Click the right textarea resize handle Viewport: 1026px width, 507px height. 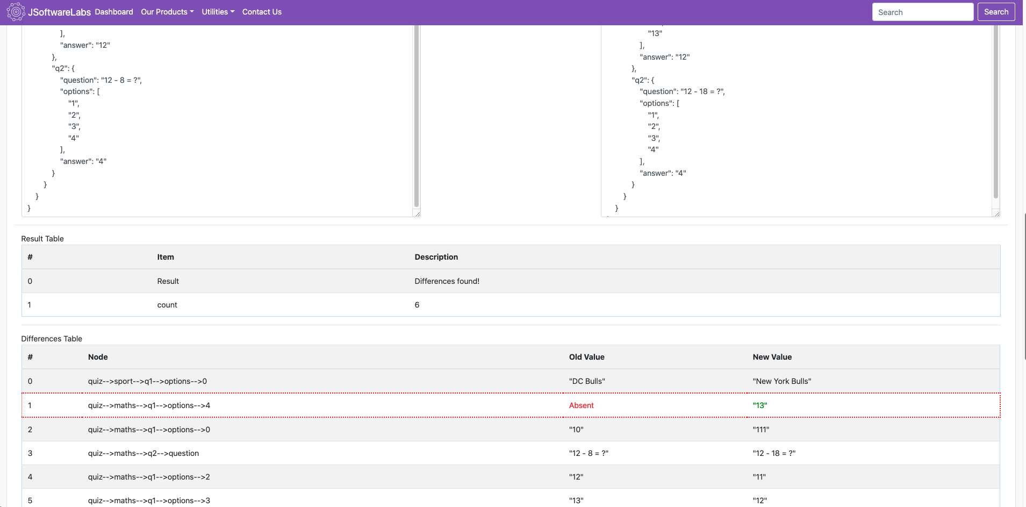point(996,213)
